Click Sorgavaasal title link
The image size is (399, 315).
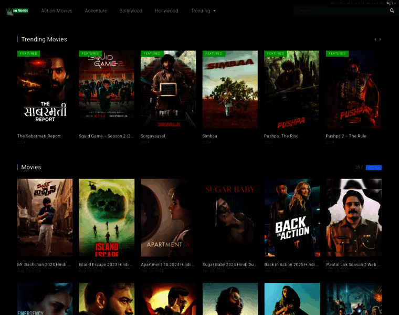[x=153, y=136]
